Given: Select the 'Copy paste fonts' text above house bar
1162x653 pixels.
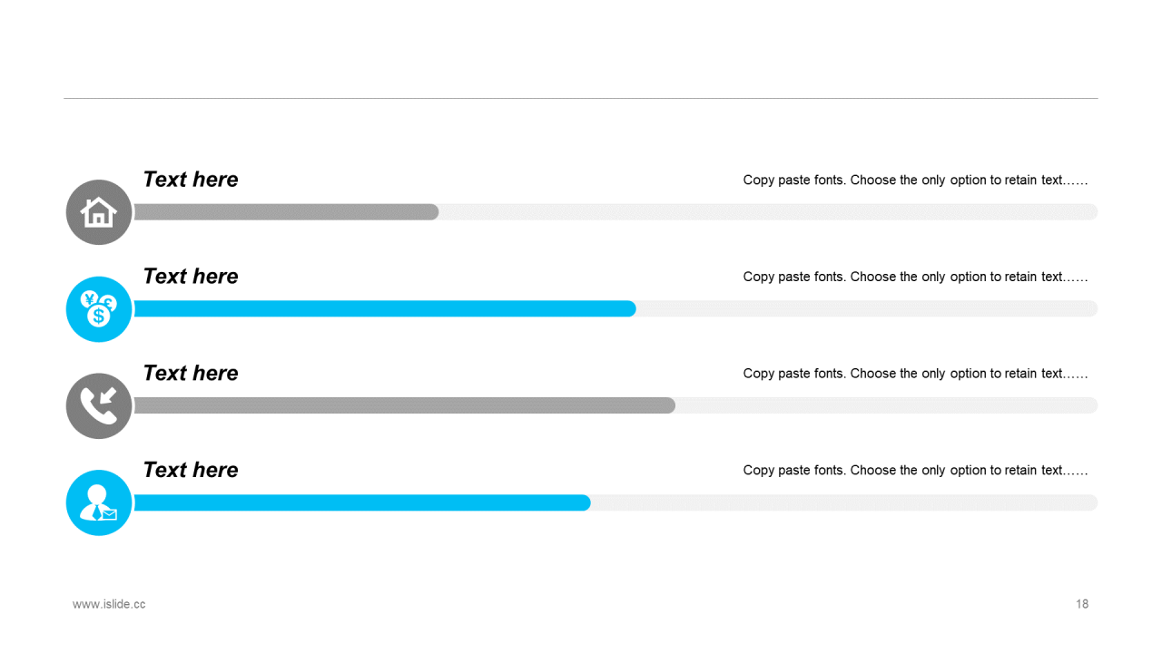Looking at the screenshot, I should tap(915, 180).
